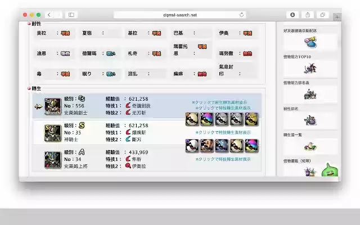Show 新生轉生素材 via the click link
The height and width of the screenshot is (225, 360).
[219, 102]
